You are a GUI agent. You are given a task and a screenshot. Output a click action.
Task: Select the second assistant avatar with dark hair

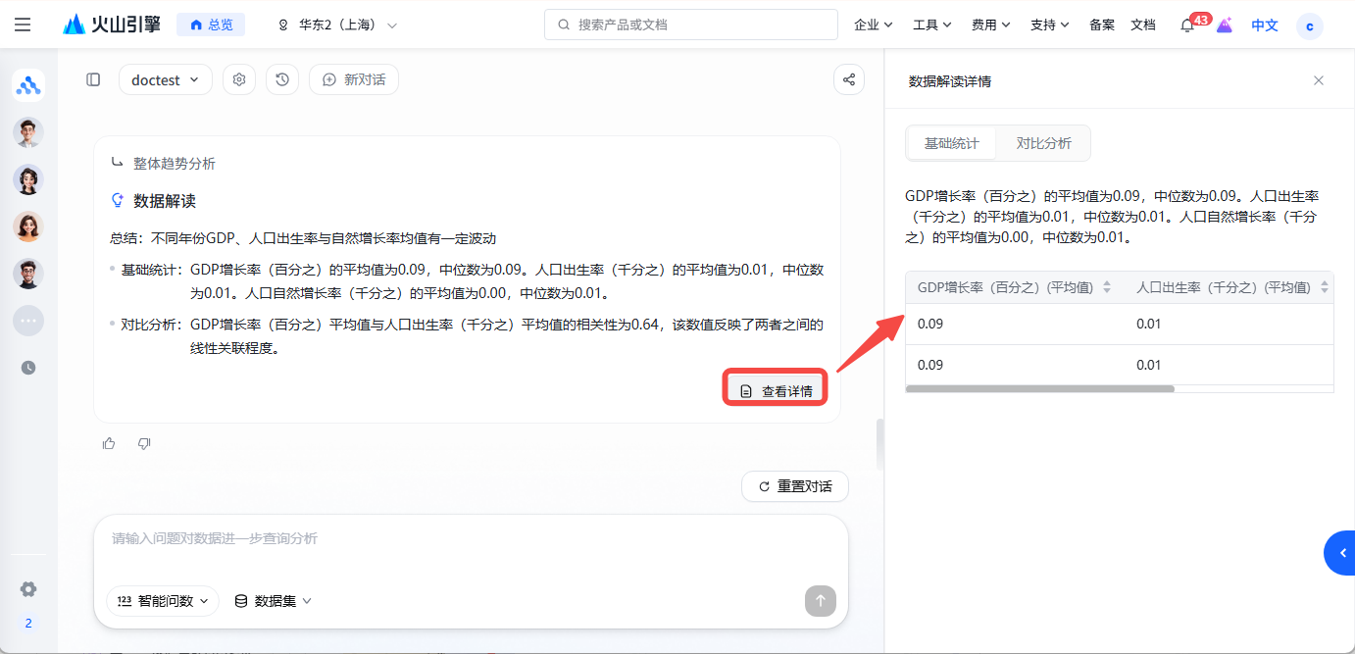[28, 179]
